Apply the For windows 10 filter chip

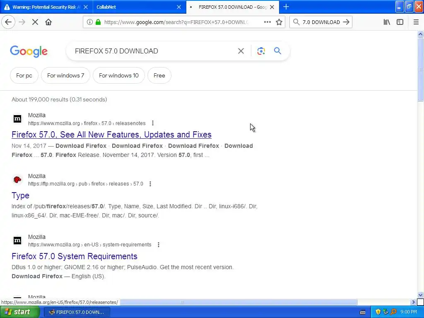[x=119, y=75]
